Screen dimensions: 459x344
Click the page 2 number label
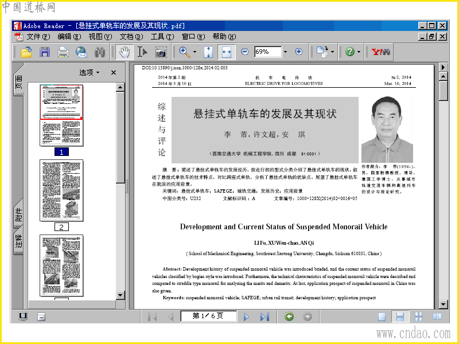[61, 227]
